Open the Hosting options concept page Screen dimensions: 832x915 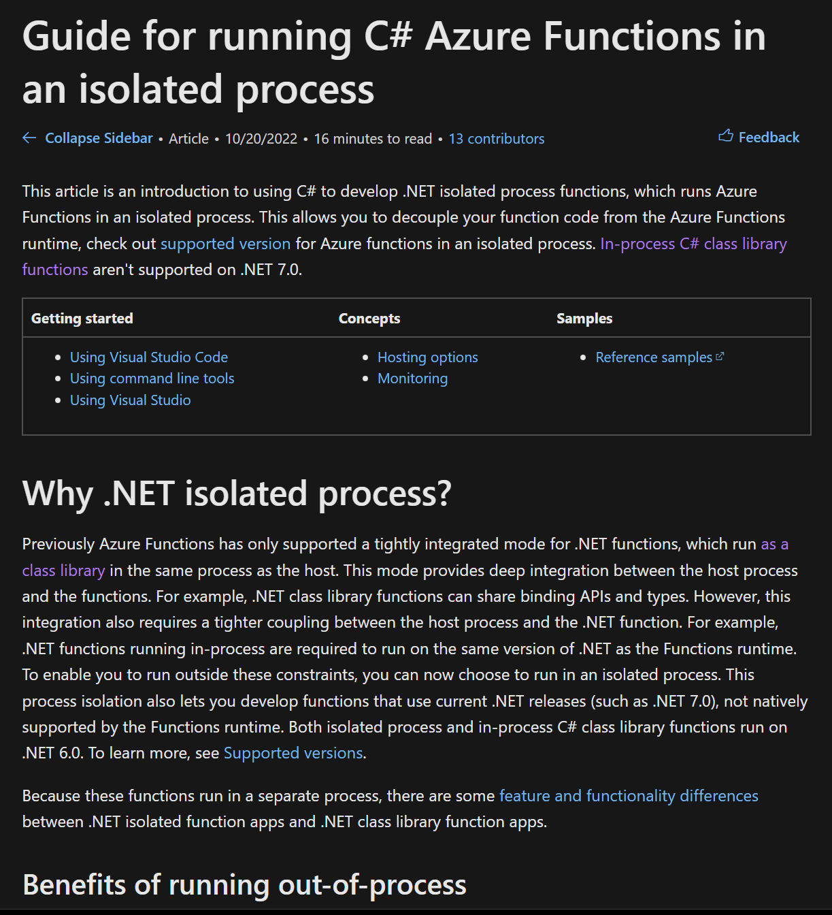(427, 357)
